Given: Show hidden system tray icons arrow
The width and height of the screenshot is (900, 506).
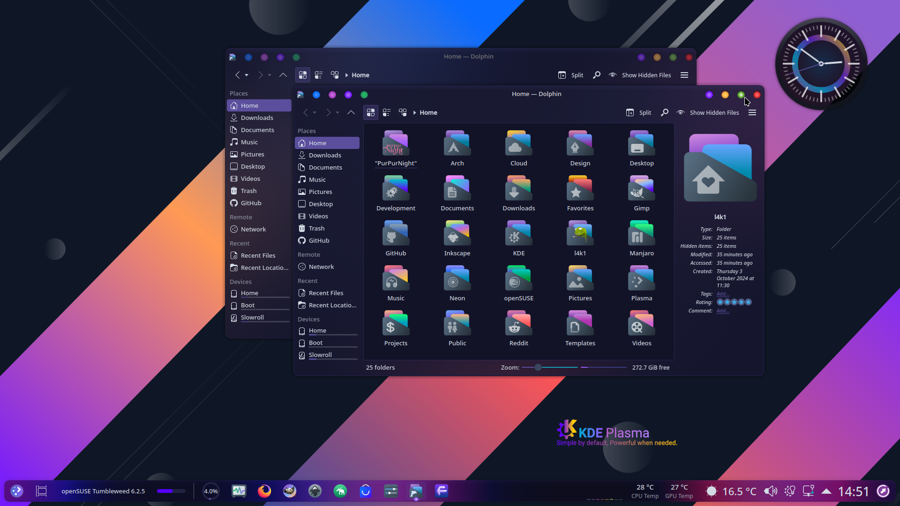Looking at the screenshot, I should pyautogui.click(x=826, y=491).
